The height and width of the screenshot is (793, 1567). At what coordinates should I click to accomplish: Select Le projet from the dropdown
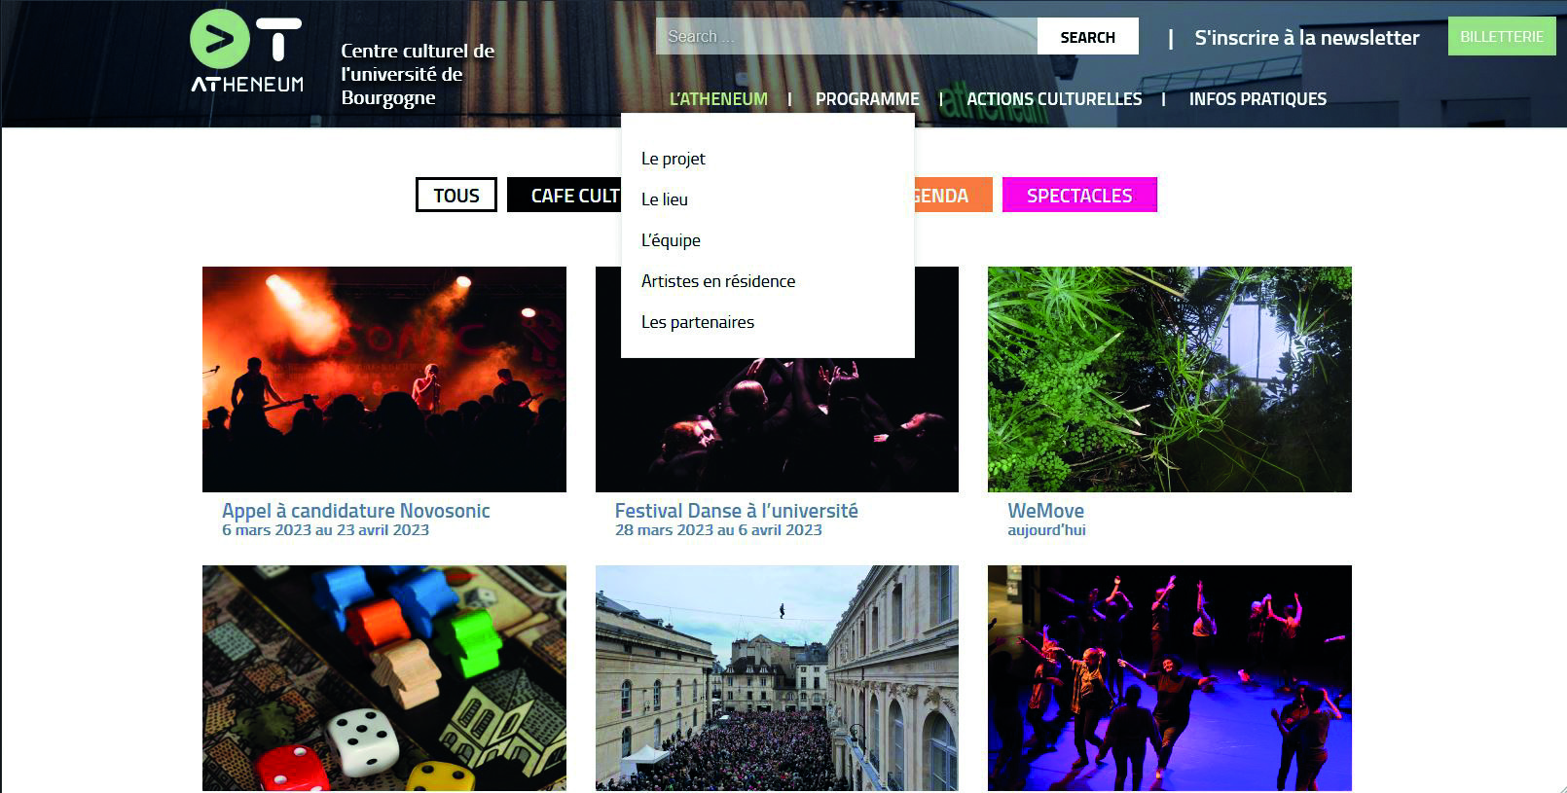pyautogui.click(x=673, y=159)
